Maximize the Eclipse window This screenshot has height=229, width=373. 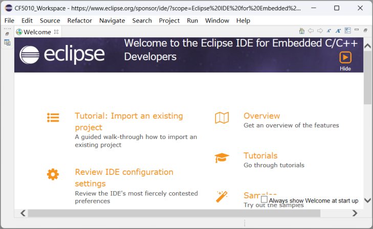click(337, 8)
